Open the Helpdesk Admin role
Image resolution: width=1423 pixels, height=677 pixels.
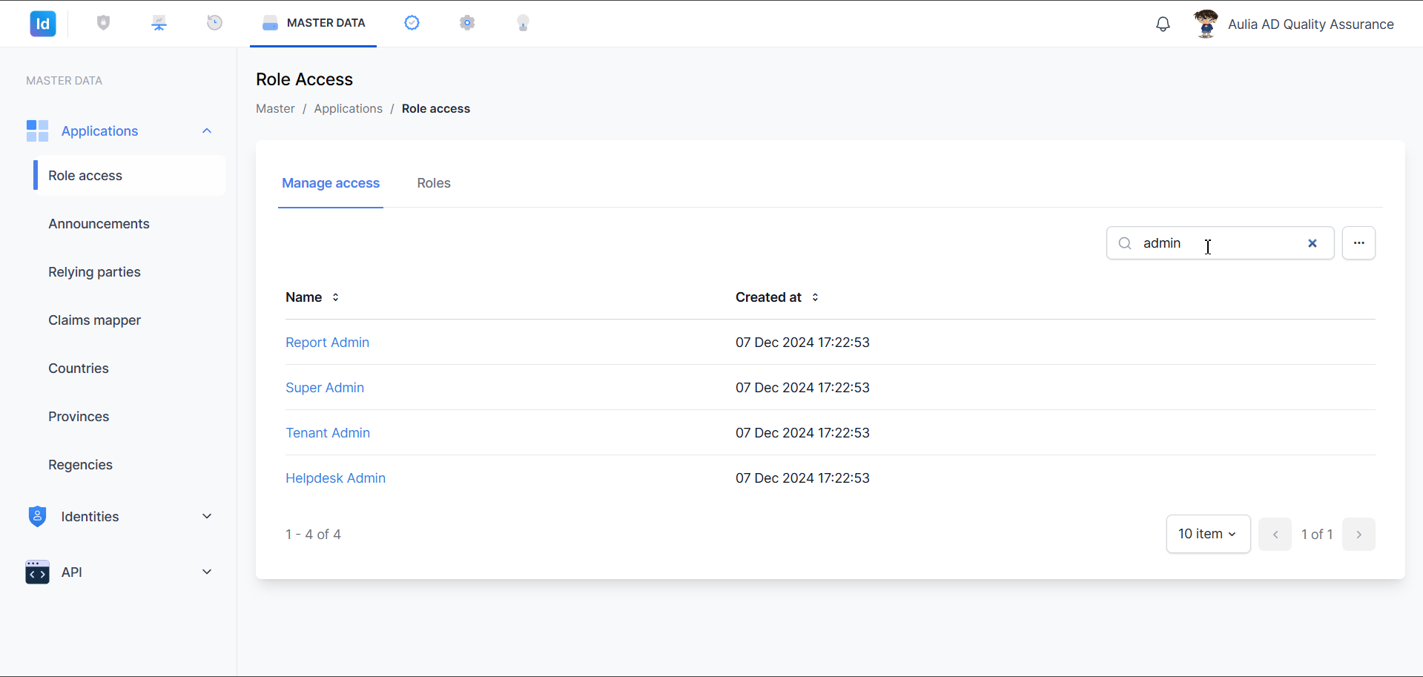point(335,478)
